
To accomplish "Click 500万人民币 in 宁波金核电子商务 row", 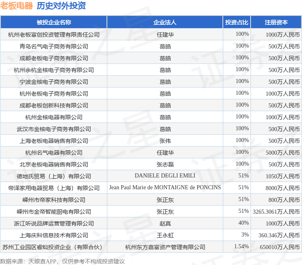I will (x=284, y=82).
